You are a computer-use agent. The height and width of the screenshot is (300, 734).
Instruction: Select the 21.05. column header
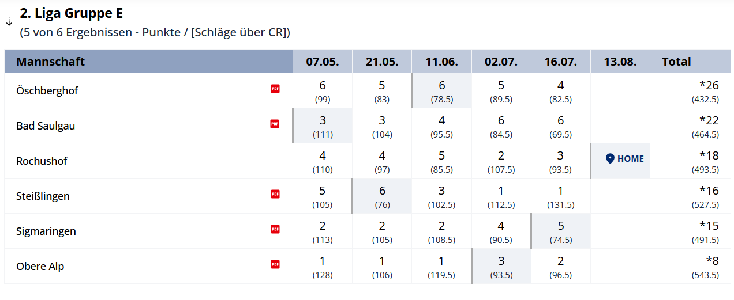pyautogui.click(x=382, y=62)
